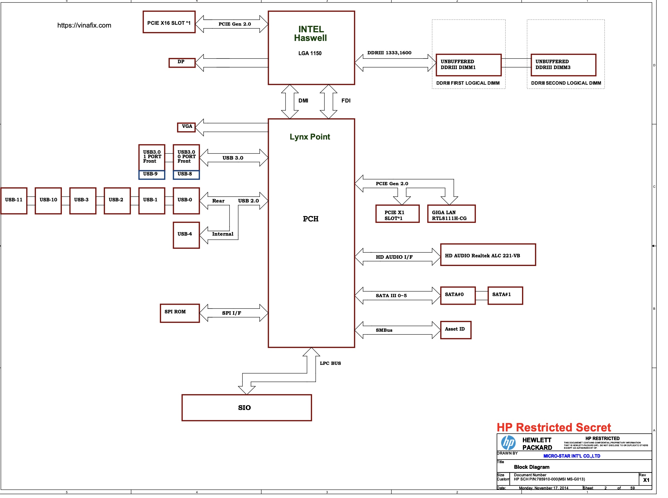Select the USB-1 block
Viewport: 668px width, 498px height.
152,201
